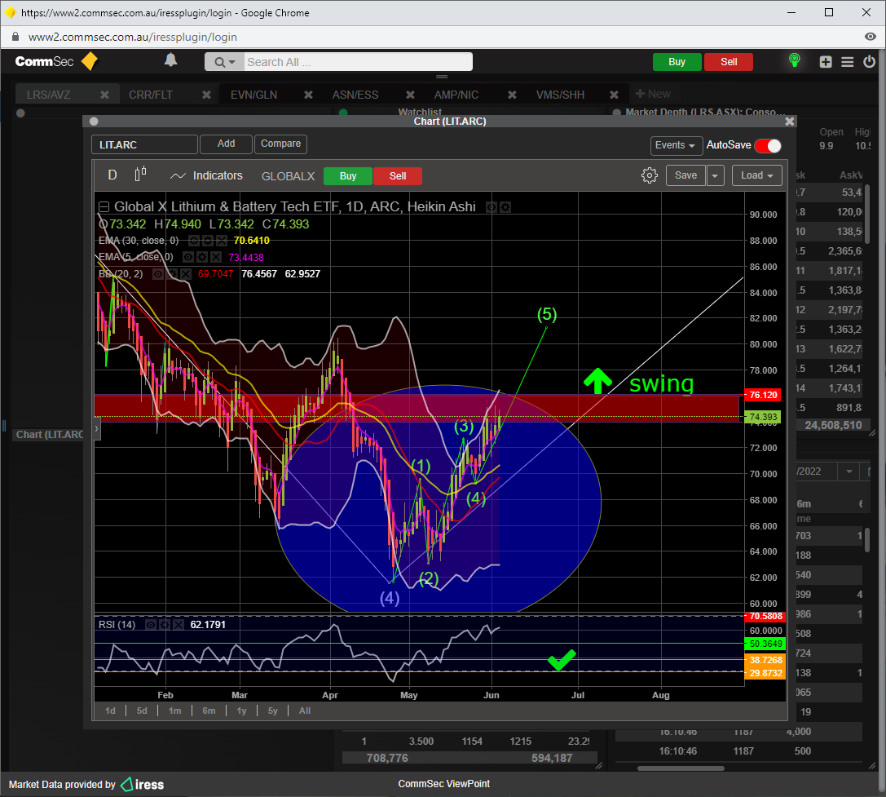This screenshot has height=797, width=886.
Task: Close the AMP/NIC tab
Action: tap(512, 95)
